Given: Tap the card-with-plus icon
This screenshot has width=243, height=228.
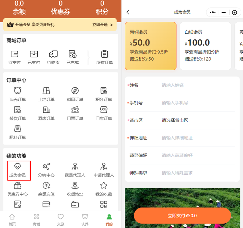Looking at the screenshot, I should [46, 204].
